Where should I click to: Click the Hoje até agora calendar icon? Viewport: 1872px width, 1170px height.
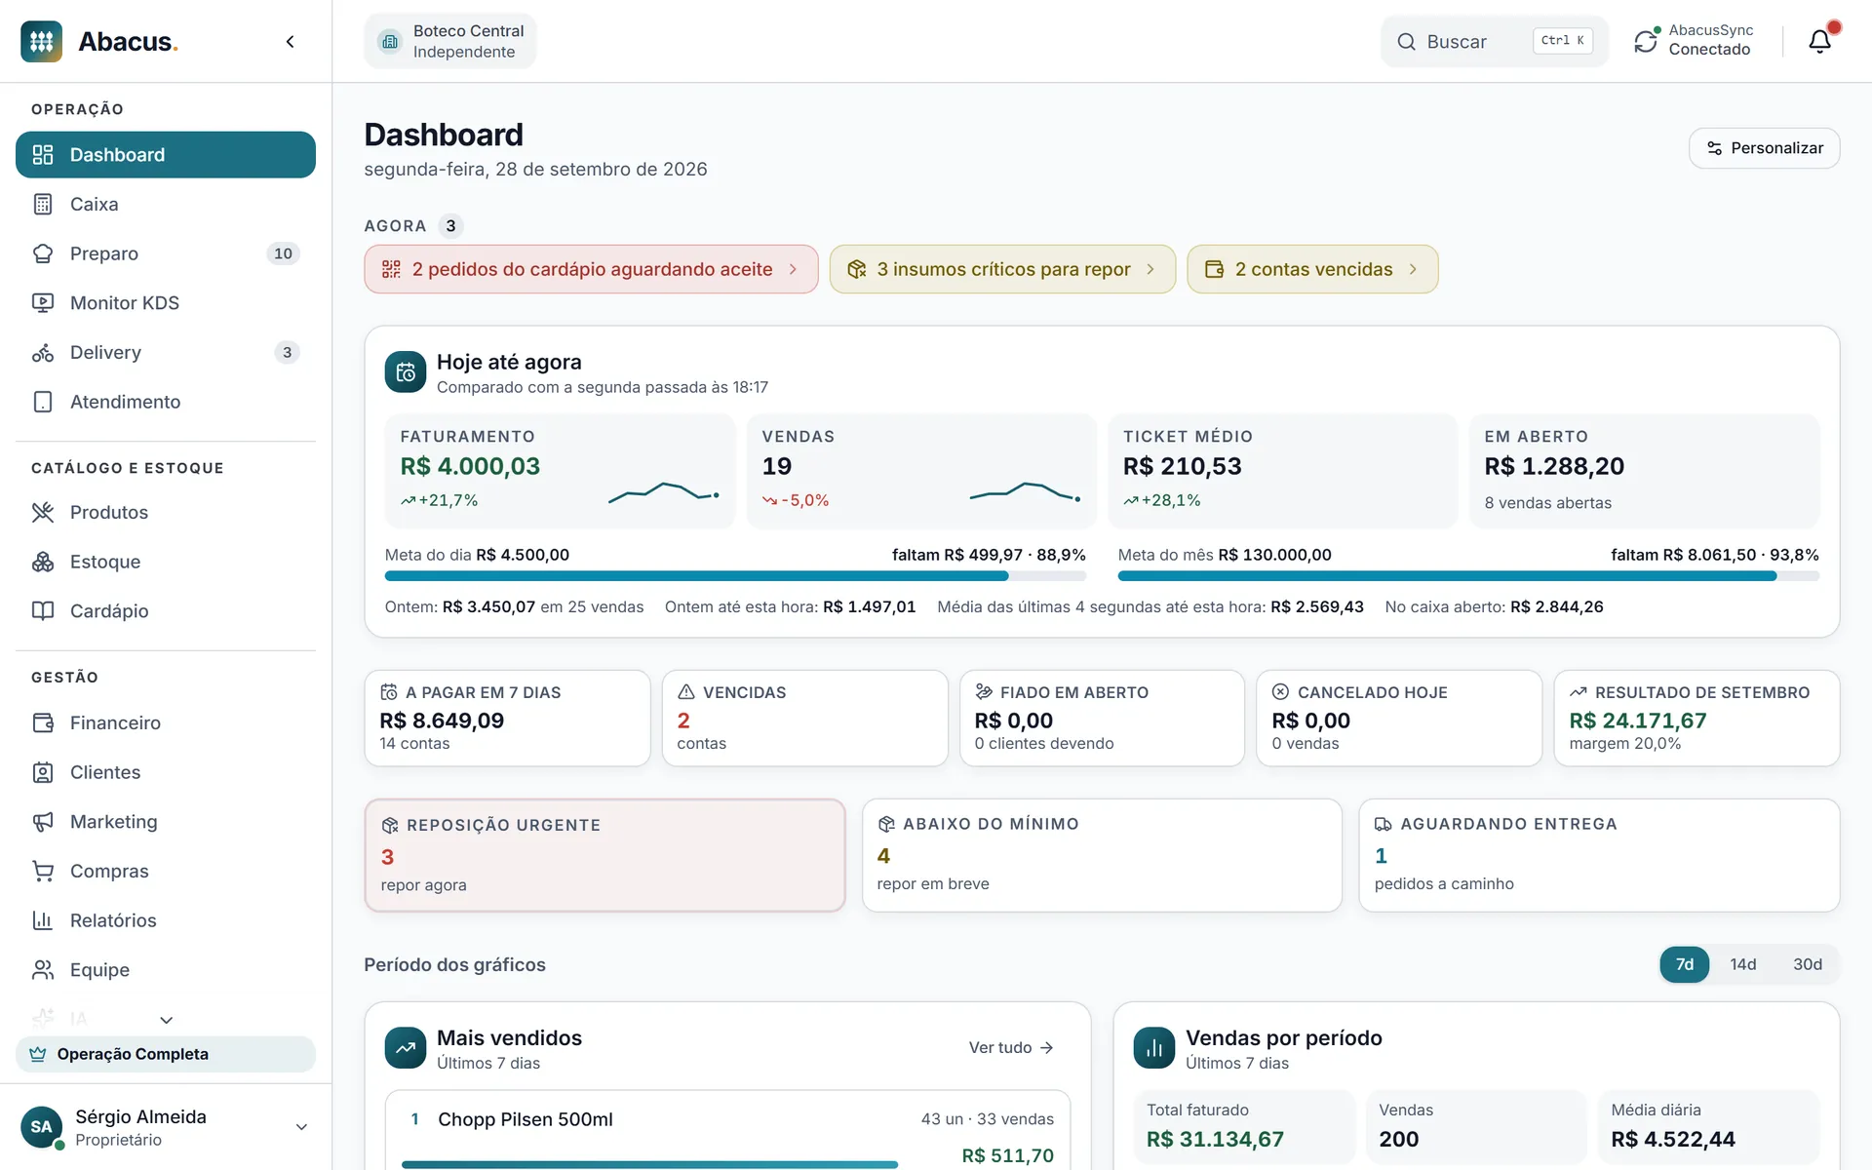coord(406,371)
